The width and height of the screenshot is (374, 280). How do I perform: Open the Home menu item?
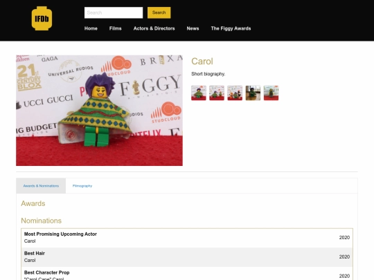click(91, 28)
